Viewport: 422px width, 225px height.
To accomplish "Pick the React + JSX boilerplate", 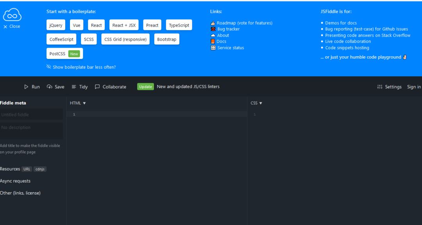I will click(x=124, y=25).
